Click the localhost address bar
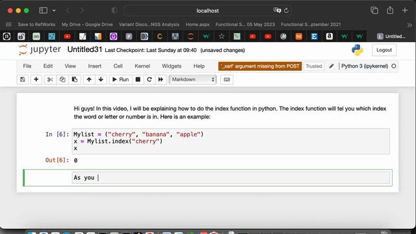 207,10
